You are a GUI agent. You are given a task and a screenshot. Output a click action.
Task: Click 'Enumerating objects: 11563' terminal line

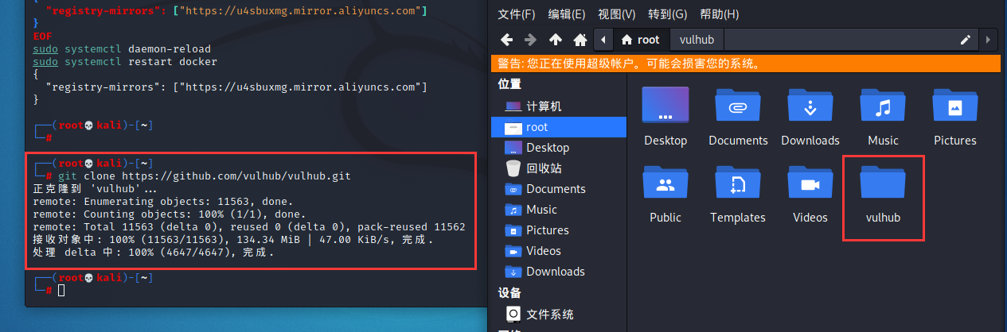[163, 202]
